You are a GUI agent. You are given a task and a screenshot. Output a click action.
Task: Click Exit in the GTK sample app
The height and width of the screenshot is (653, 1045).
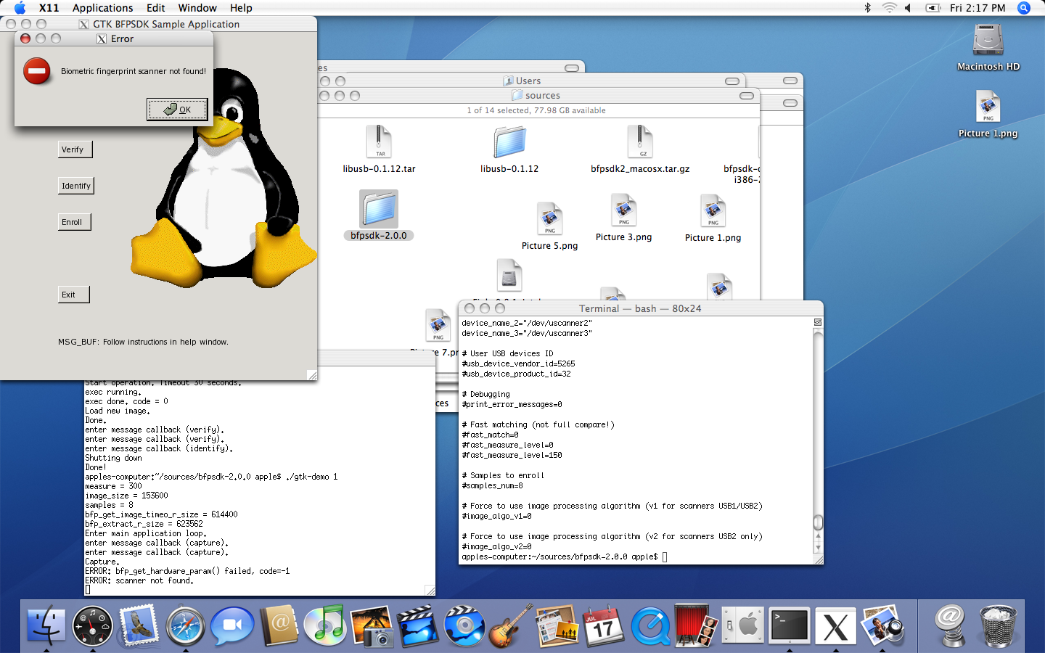[x=73, y=295]
